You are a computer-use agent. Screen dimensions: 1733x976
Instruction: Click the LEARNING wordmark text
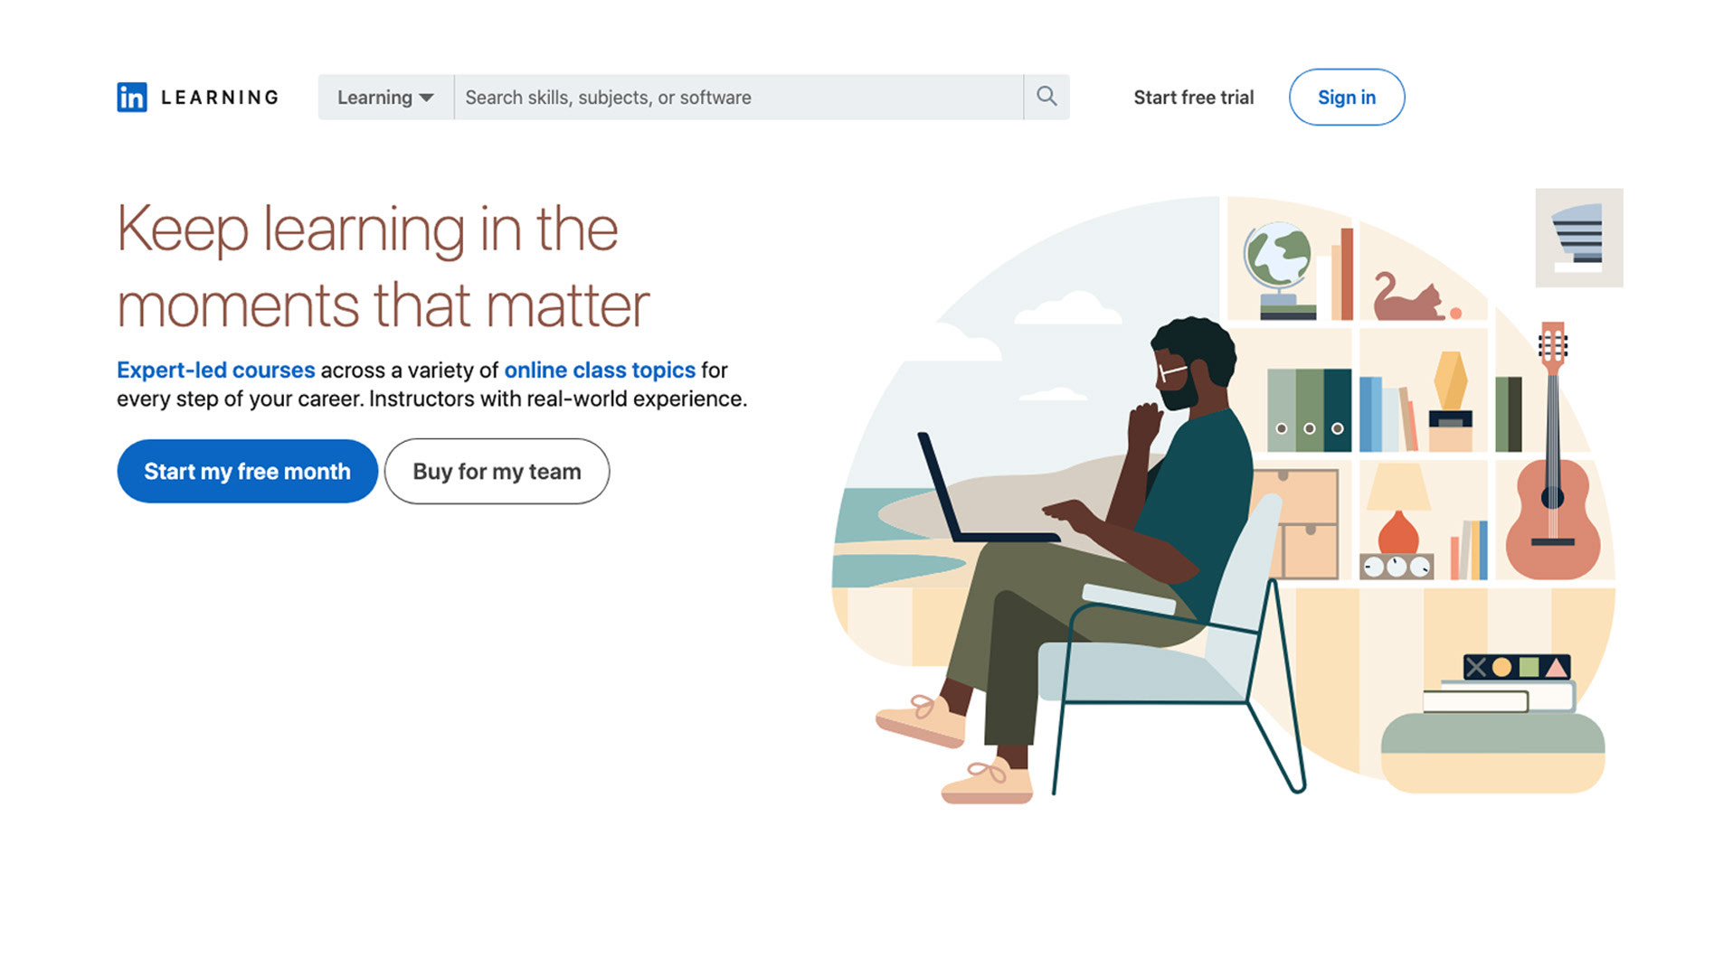point(220,97)
